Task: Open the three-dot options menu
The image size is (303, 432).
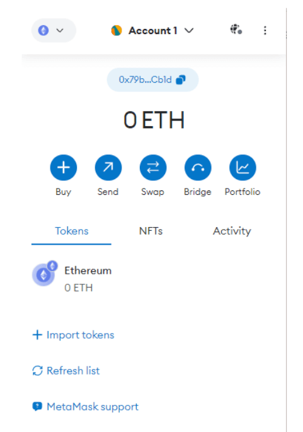Action: click(265, 30)
